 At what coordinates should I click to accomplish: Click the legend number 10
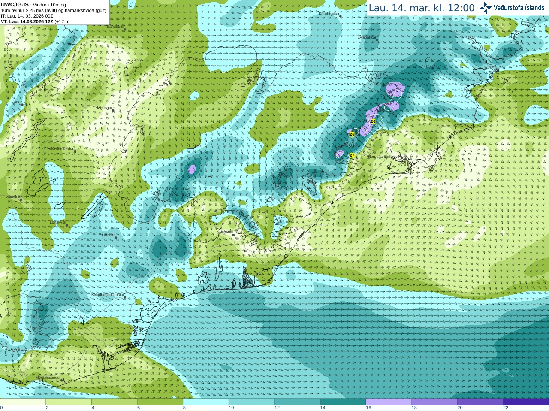click(x=231, y=408)
